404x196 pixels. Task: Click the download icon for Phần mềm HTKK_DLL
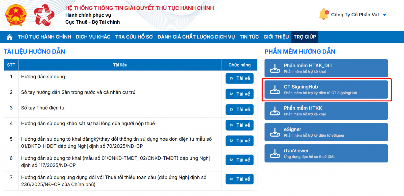275,68
